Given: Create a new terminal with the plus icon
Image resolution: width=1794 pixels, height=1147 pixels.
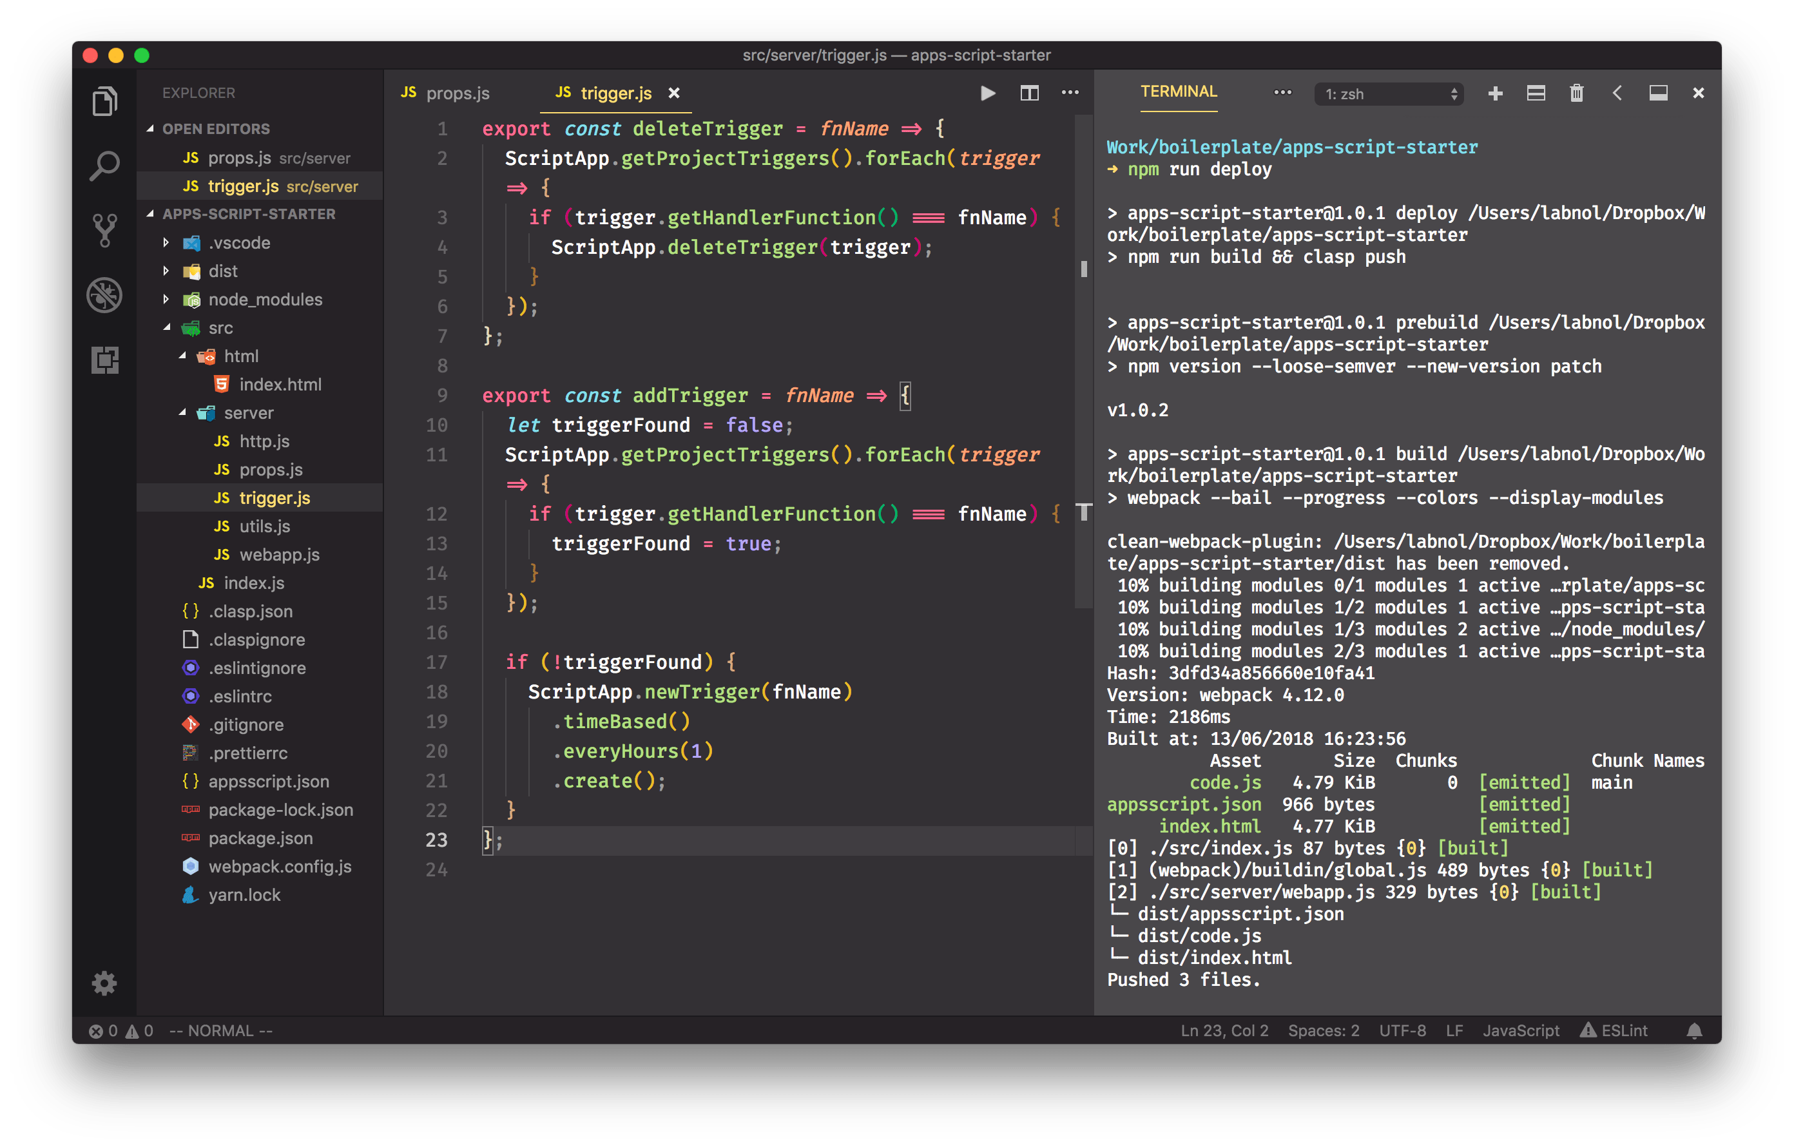Looking at the screenshot, I should [x=1495, y=92].
